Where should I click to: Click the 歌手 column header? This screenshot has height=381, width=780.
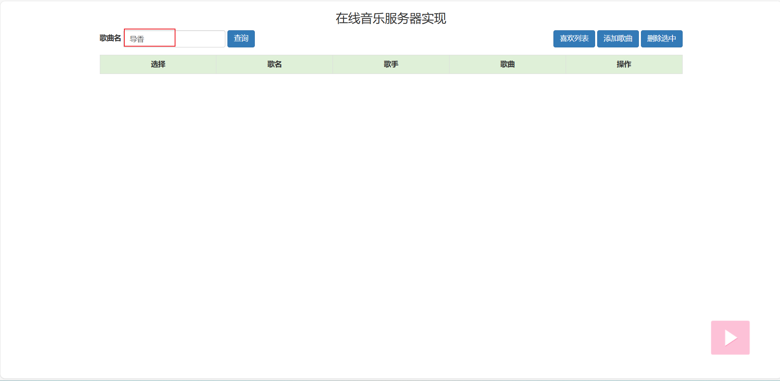pyautogui.click(x=391, y=64)
